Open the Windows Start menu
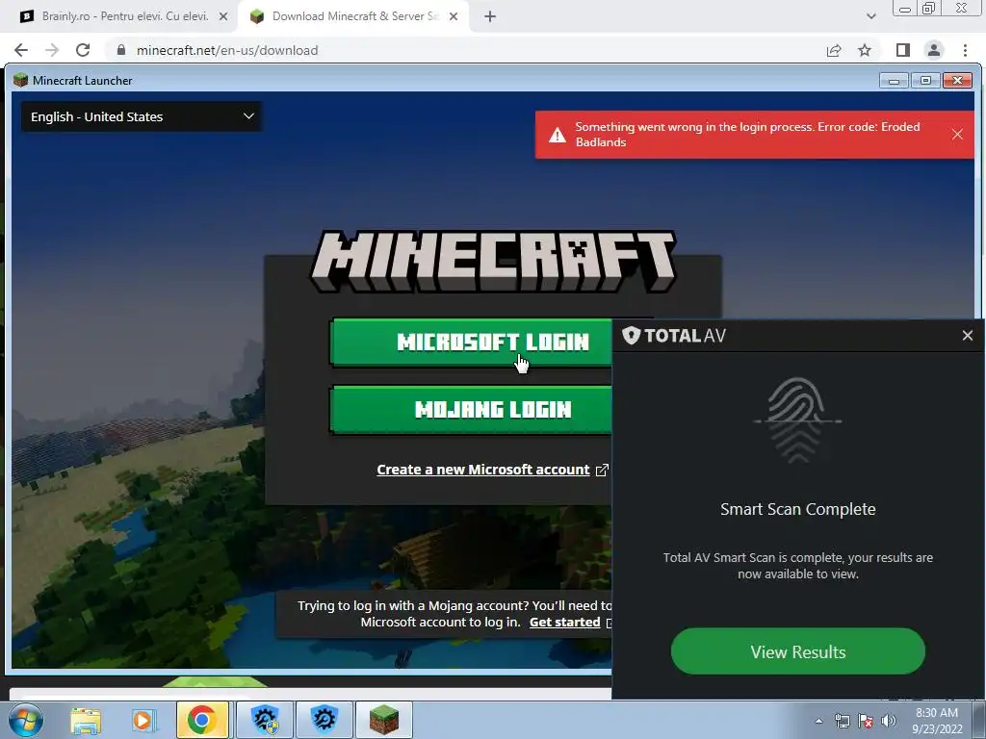986x739 pixels. [x=25, y=720]
